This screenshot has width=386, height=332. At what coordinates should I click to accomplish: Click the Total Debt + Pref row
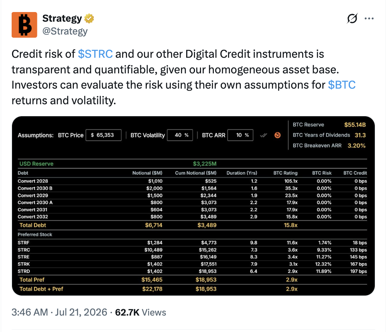tap(192, 289)
